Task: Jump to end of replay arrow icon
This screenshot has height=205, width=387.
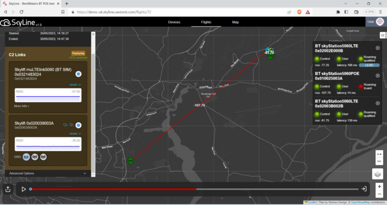Action: (364, 189)
